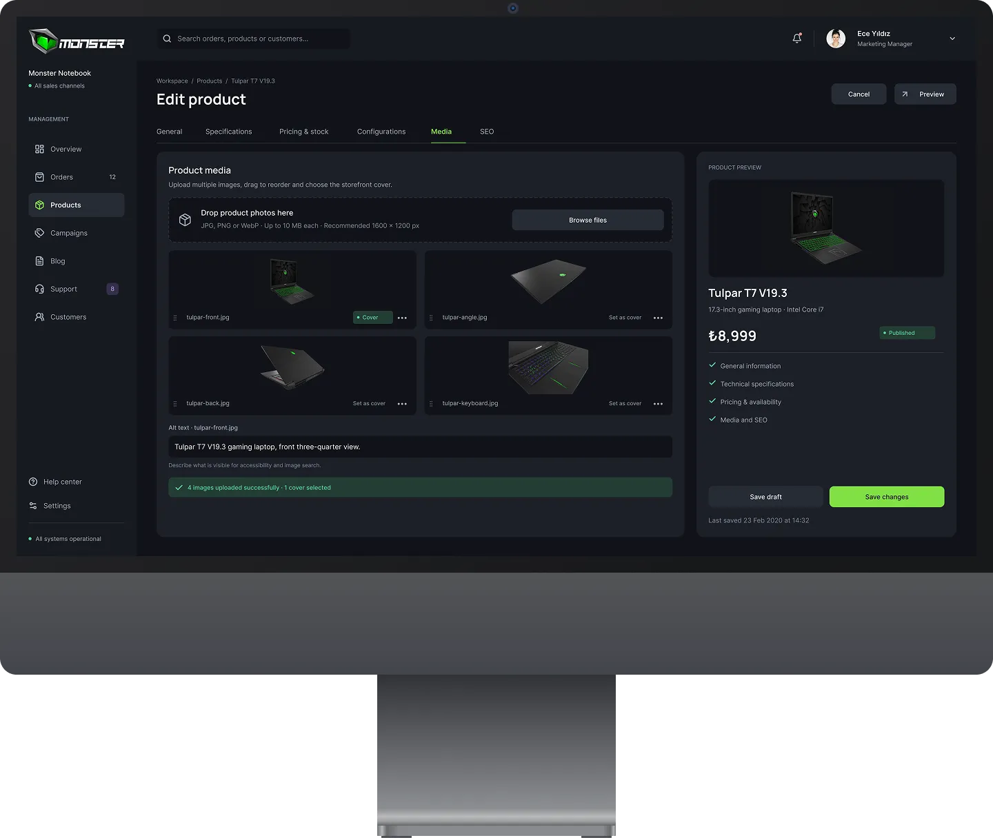Click the Help center question icon
Screen dimensions: 993x838
[33, 482]
